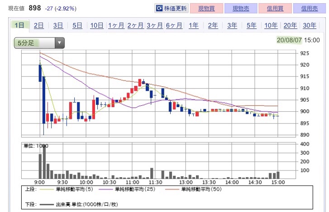The height and width of the screenshot is (212, 329).
Task: Click the 20/08/07 date label
Action: [x=289, y=40]
